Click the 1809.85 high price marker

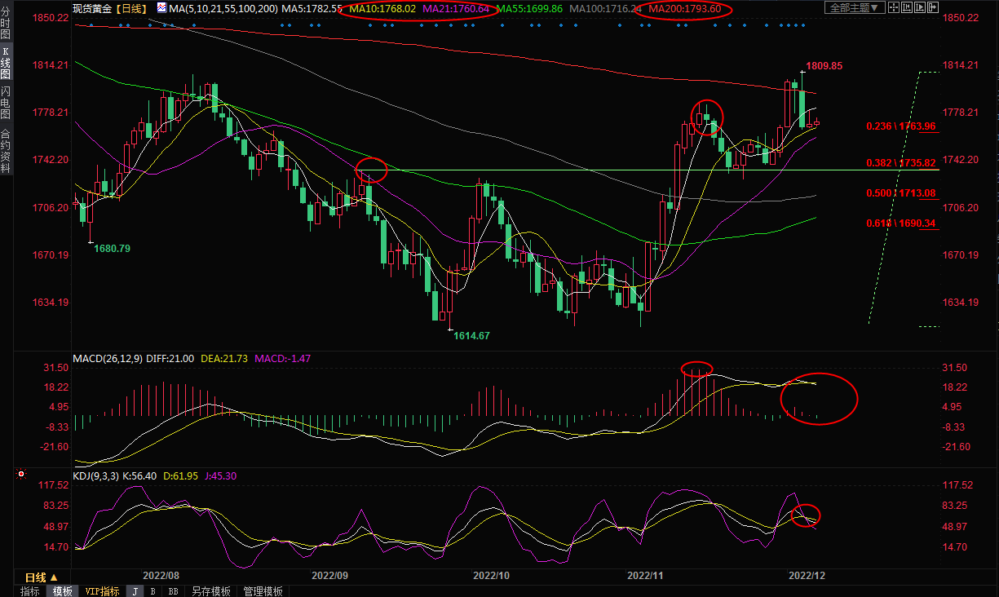point(824,66)
